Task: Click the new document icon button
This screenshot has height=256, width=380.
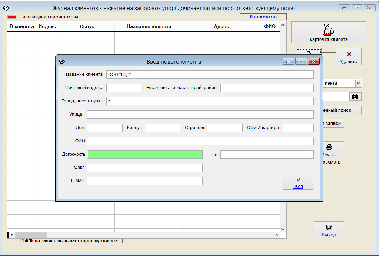Action: [309, 52]
